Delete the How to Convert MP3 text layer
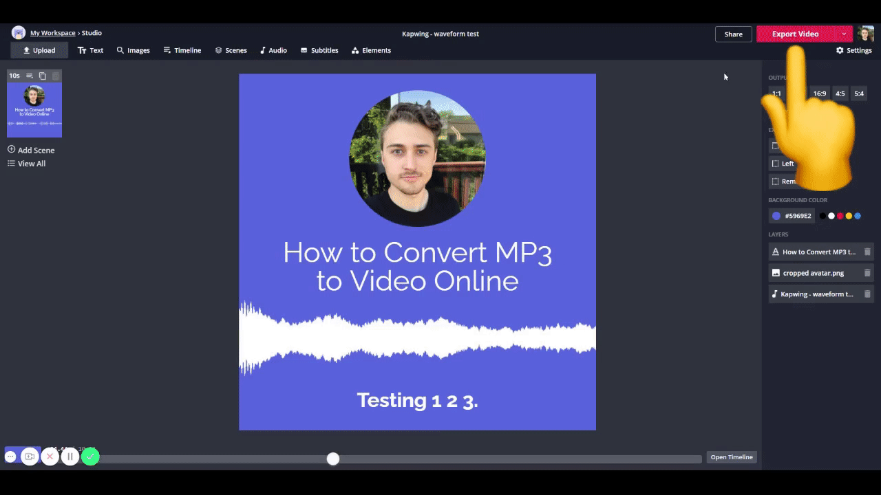881x495 pixels. [867, 252]
